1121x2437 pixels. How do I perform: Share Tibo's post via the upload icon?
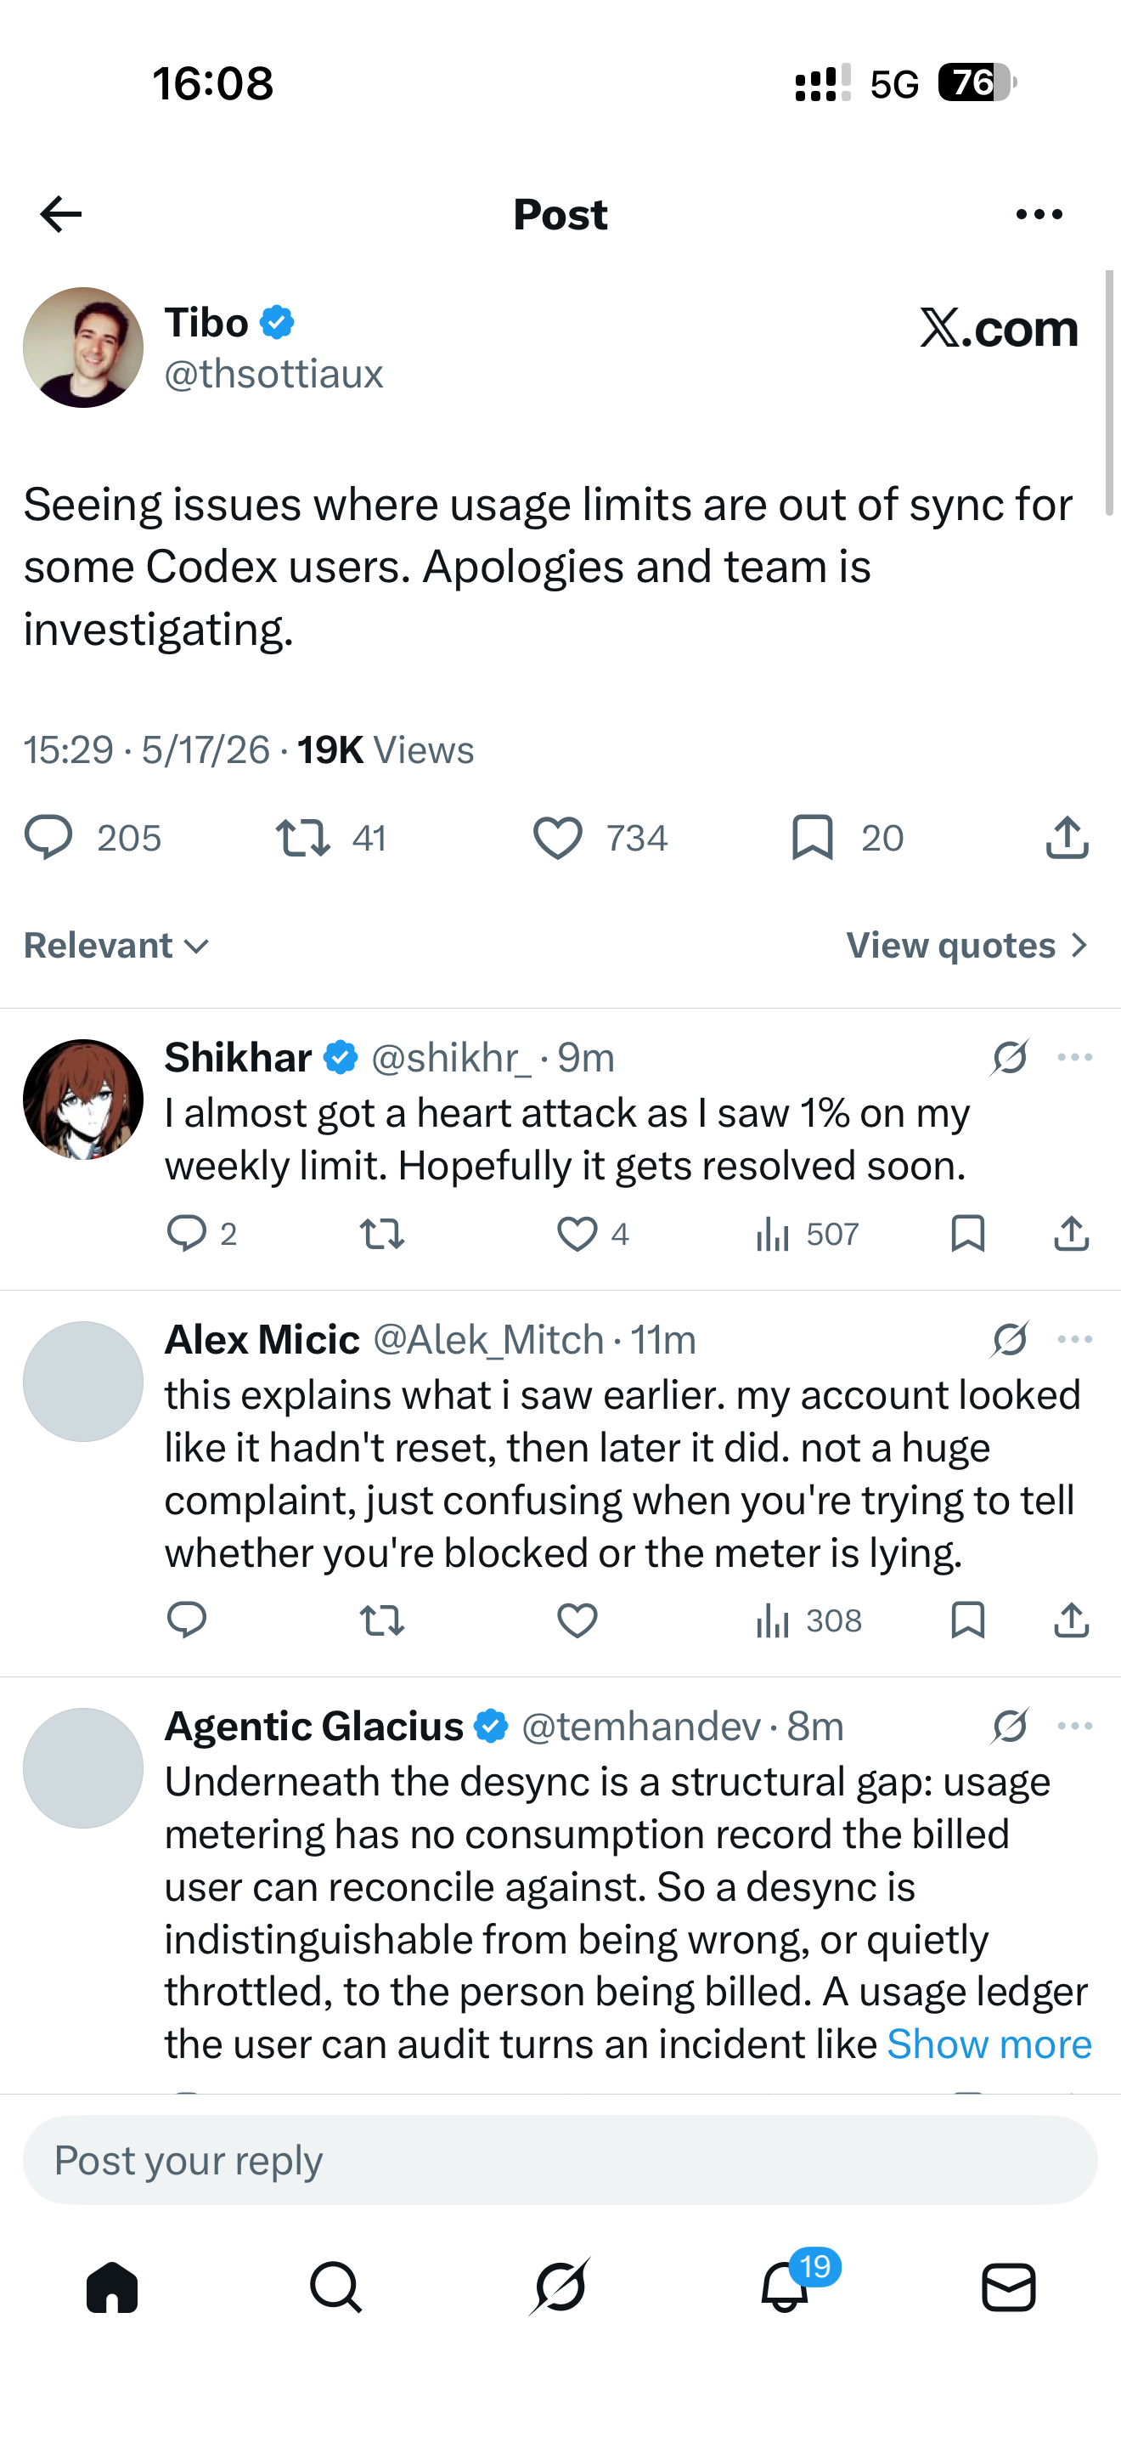1067,837
